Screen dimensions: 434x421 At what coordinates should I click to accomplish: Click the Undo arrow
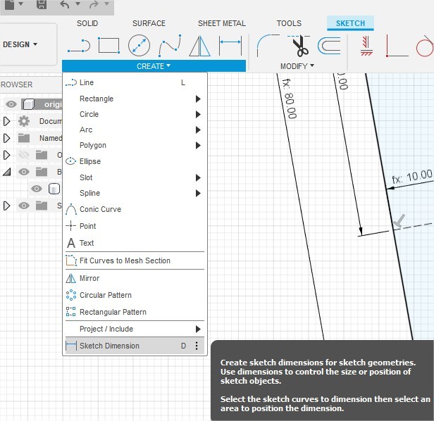(65, 5)
